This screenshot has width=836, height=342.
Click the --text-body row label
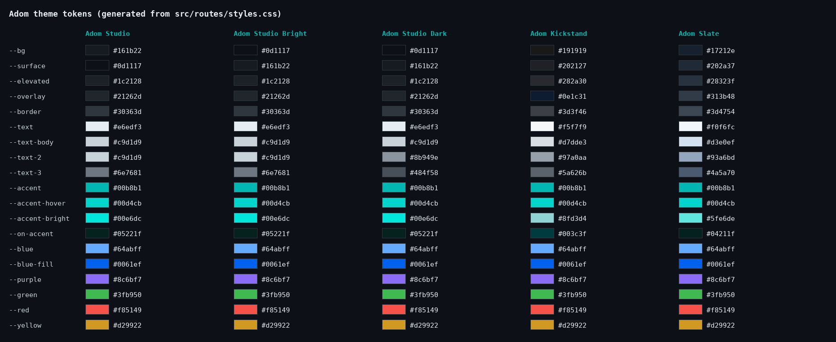pos(31,142)
